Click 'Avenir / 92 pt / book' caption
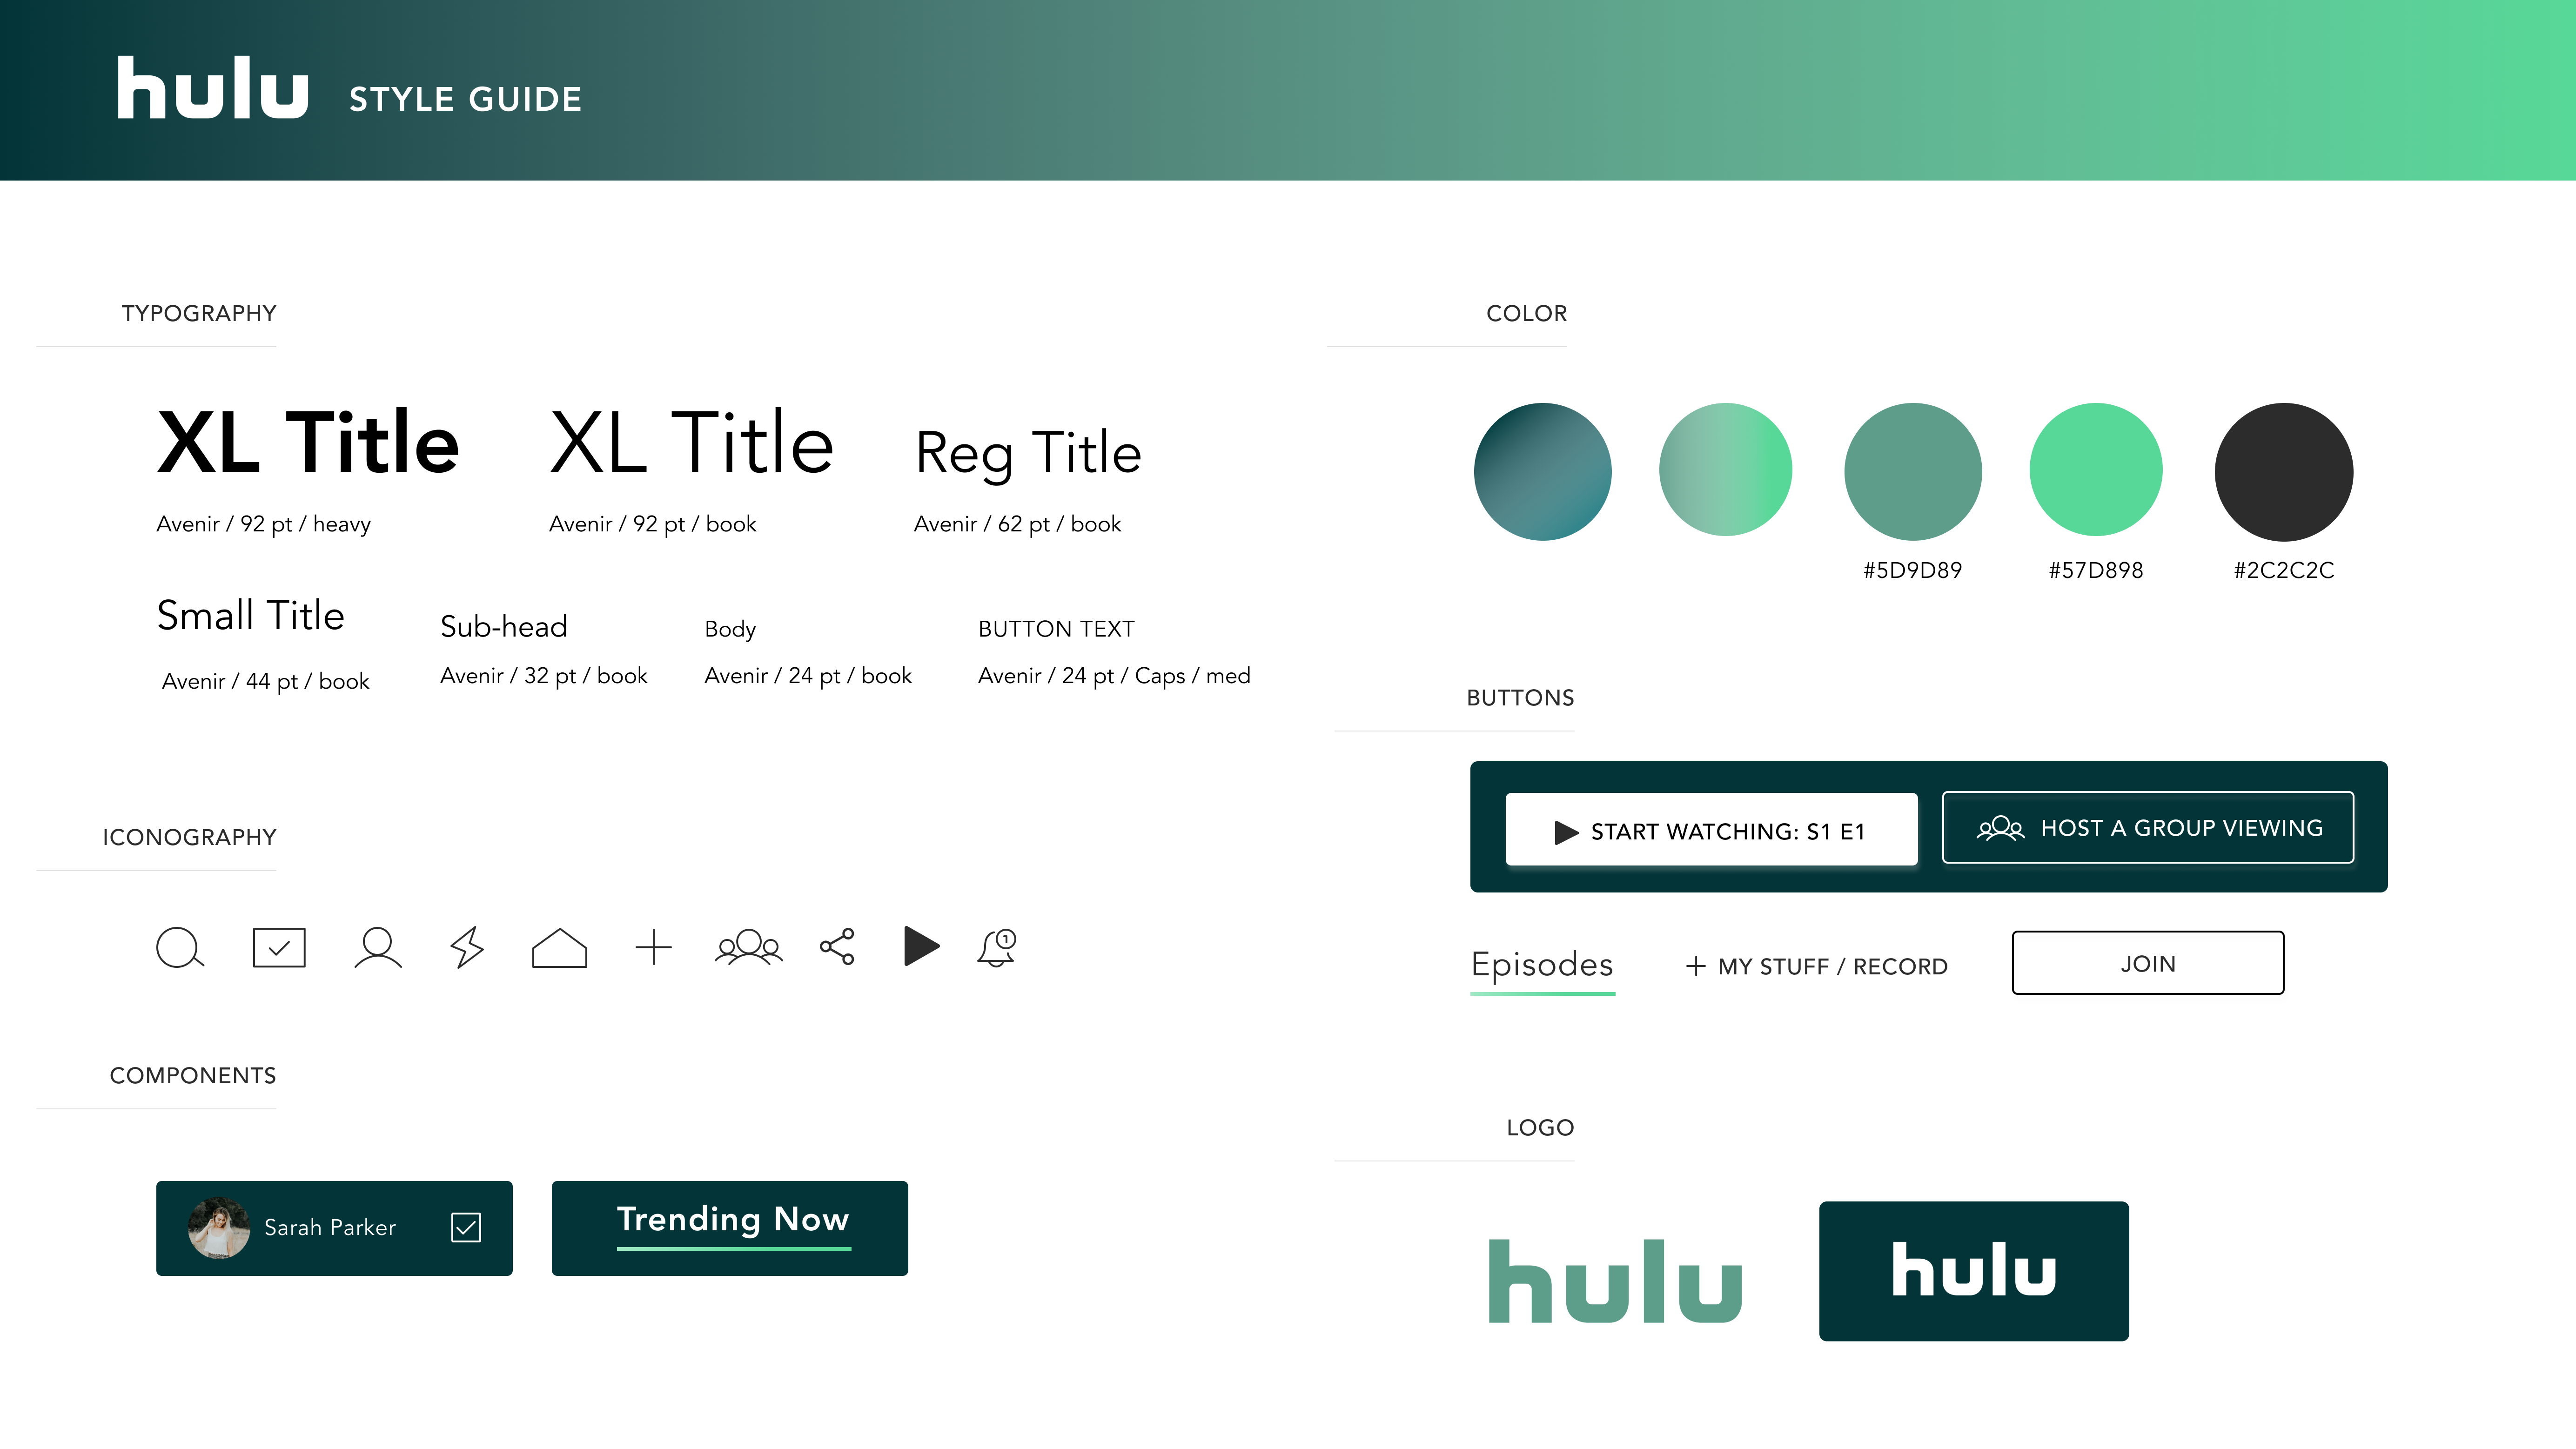Screen dimensions: 2576x1449 click(652, 524)
